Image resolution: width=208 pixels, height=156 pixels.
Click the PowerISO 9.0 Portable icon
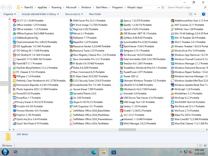tap(14, 94)
